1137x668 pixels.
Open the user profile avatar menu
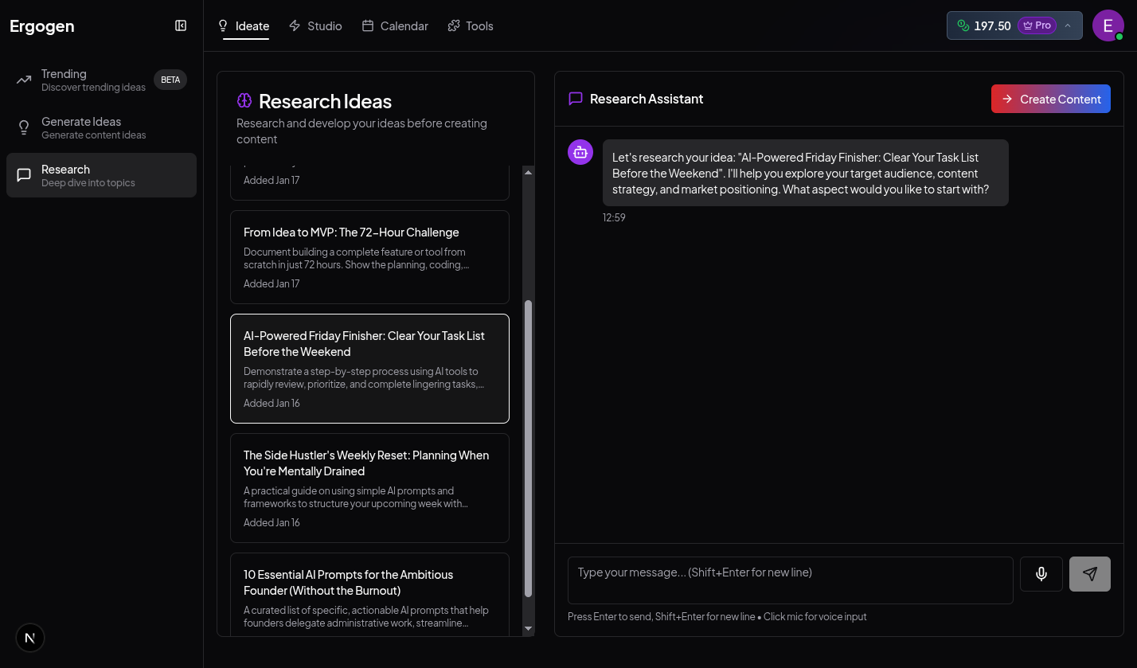tap(1108, 25)
